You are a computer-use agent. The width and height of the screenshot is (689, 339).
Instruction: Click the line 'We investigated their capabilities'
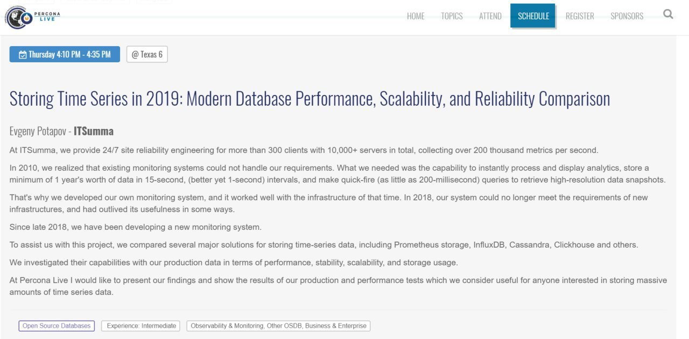pos(234,262)
